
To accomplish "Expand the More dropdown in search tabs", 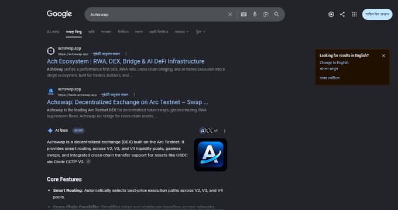I will [x=182, y=32].
